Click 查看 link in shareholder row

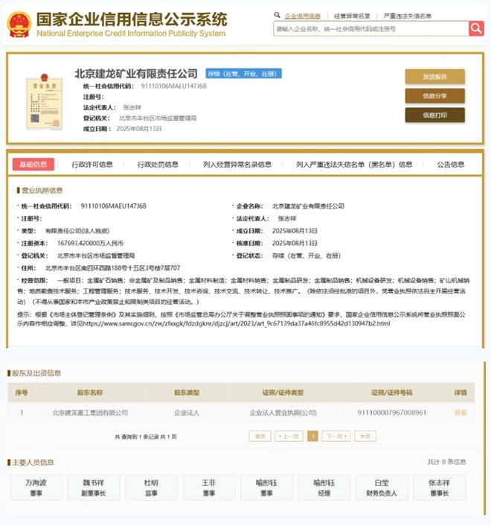460,412
